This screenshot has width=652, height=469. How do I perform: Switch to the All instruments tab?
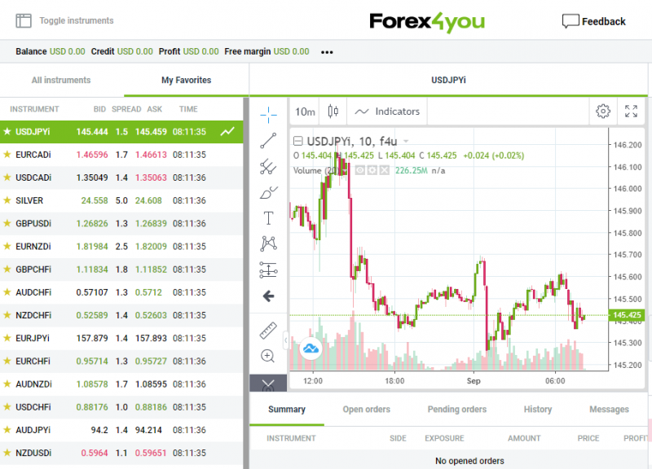point(60,81)
